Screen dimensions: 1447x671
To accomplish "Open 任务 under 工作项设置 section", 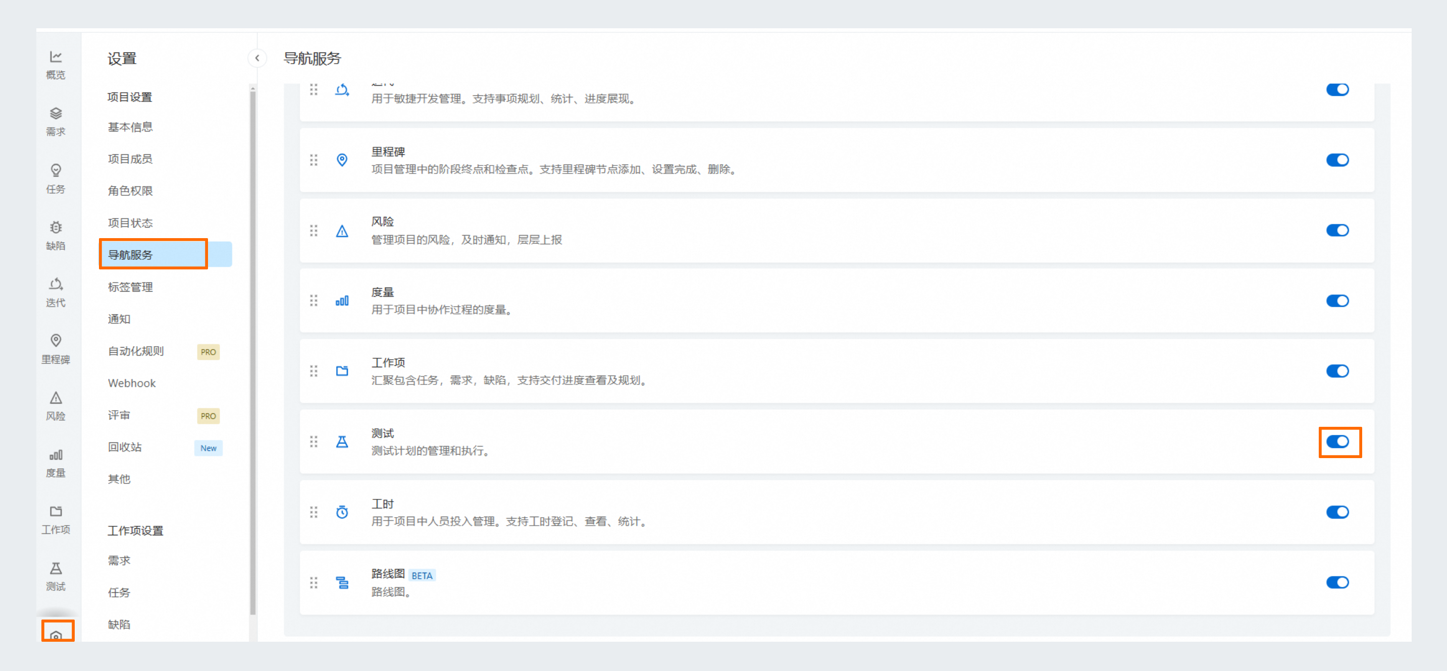I will [x=119, y=592].
